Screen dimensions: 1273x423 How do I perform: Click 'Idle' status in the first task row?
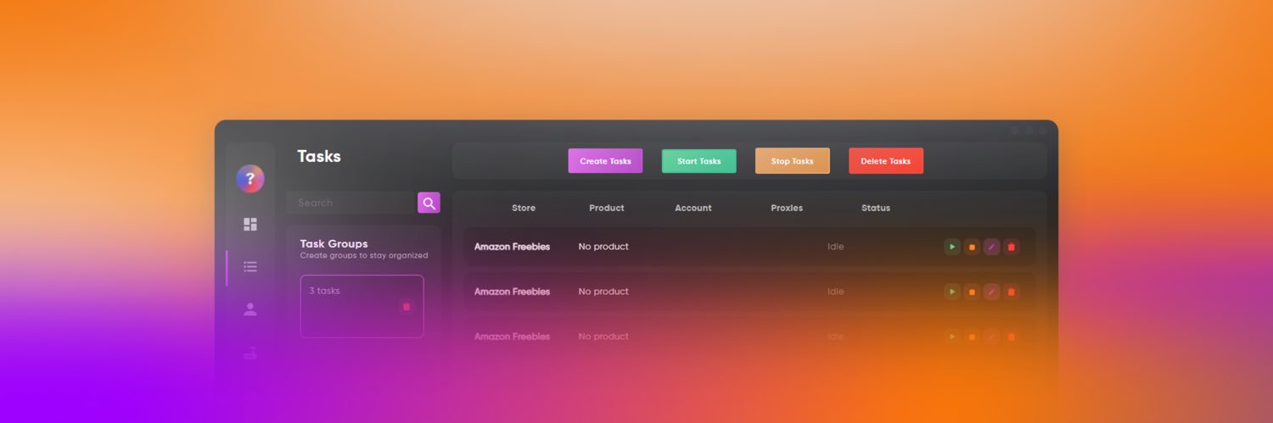pos(836,247)
